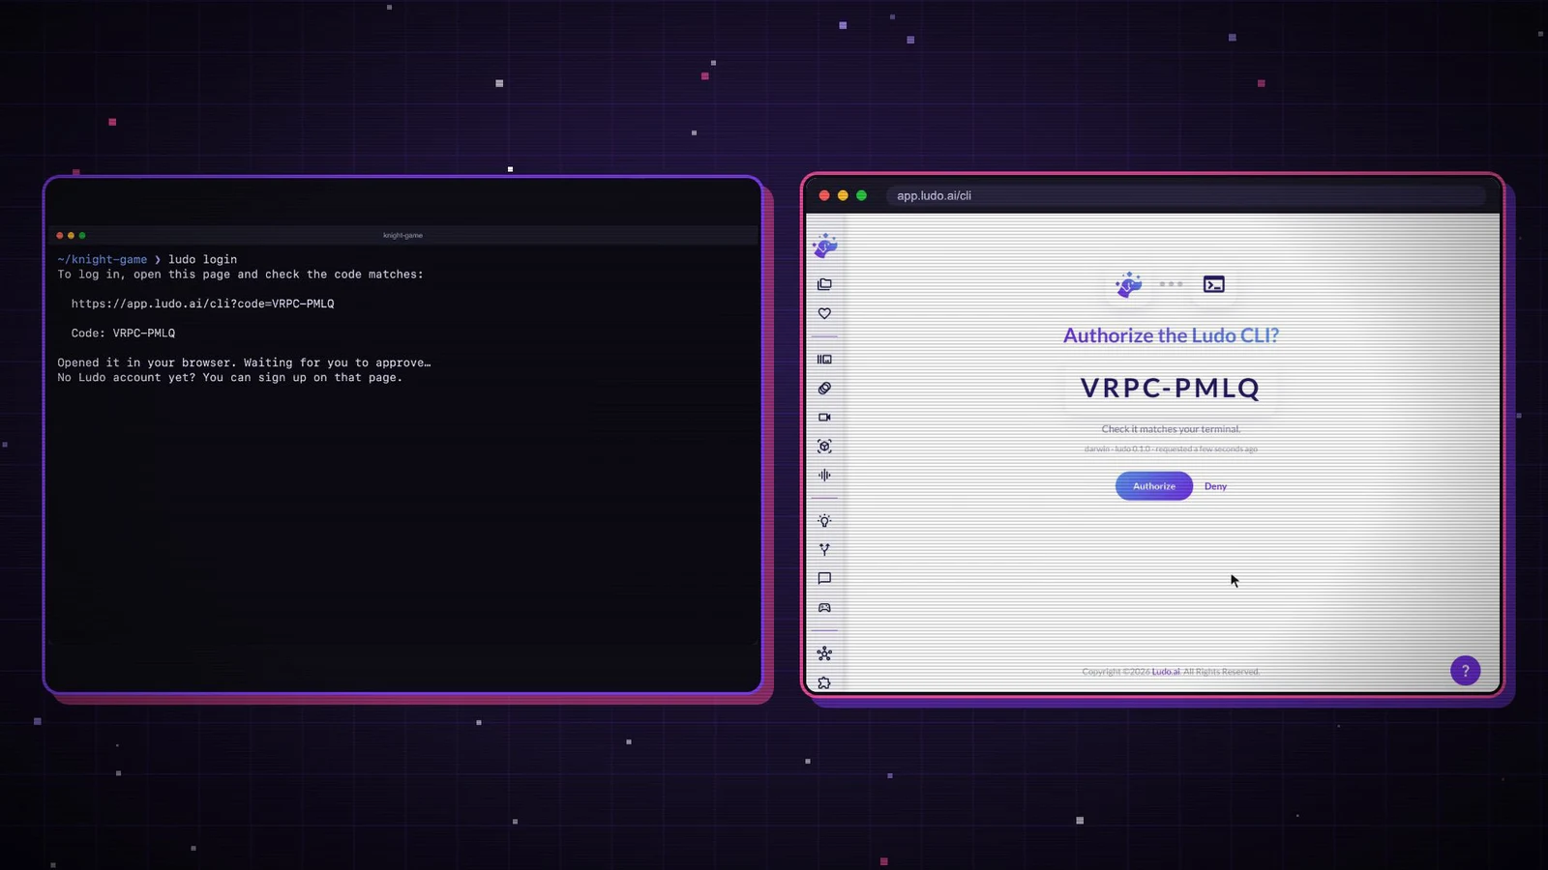1548x870 pixels.
Task: Open the chat bubble icon in sidebar
Action: pyautogui.click(x=824, y=579)
